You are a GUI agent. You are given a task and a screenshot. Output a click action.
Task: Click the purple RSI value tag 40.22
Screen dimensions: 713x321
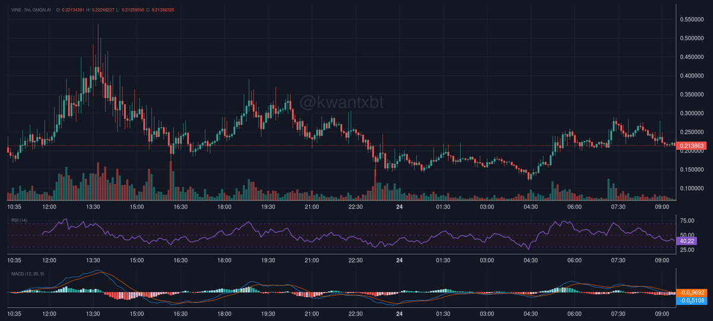point(687,241)
